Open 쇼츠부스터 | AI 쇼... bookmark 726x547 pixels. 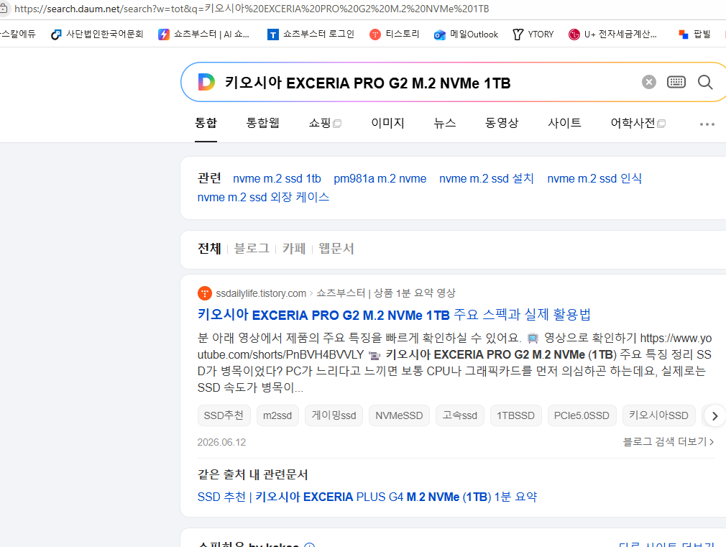(x=203, y=35)
